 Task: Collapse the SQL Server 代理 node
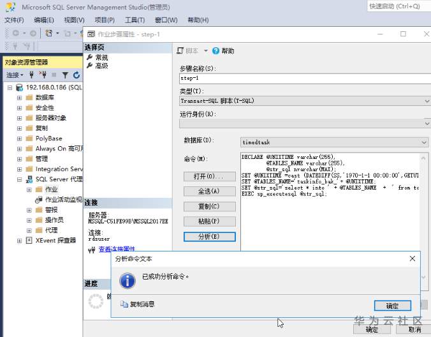(19, 179)
